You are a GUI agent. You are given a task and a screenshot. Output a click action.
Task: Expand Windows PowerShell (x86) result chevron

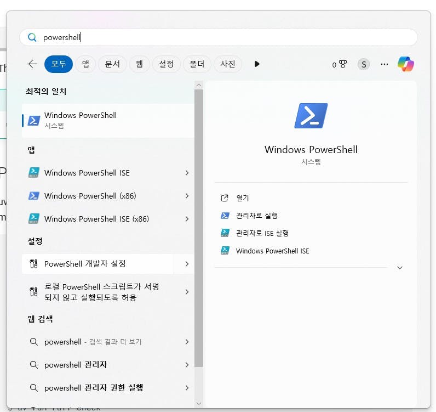coord(187,196)
